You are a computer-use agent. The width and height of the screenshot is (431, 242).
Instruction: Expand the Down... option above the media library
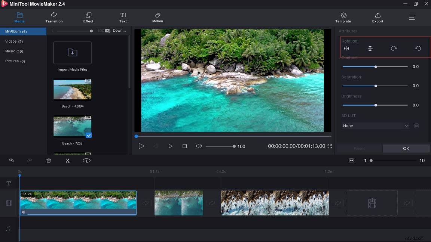click(119, 31)
